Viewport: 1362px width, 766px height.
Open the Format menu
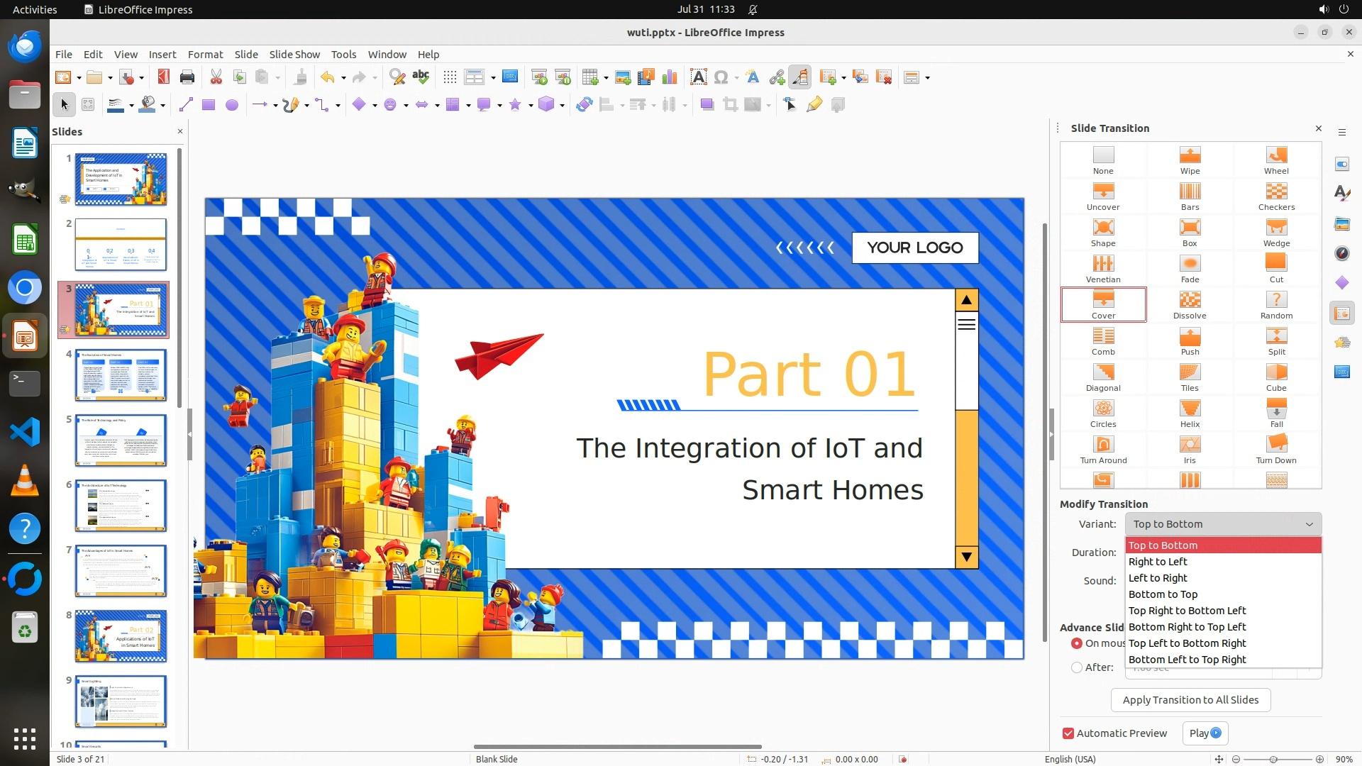(x=205, y=54)
